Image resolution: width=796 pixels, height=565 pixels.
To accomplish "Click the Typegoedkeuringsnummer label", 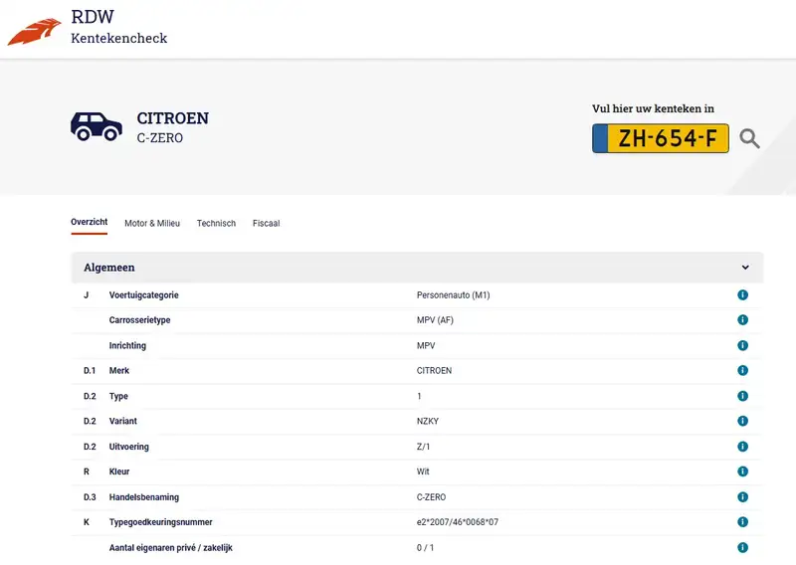I will (160, 522).
